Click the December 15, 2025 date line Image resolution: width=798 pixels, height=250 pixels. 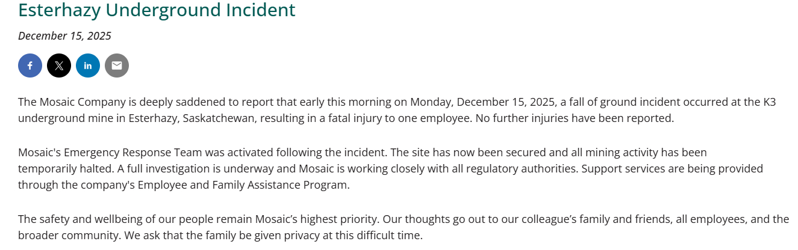pos(64,35)
